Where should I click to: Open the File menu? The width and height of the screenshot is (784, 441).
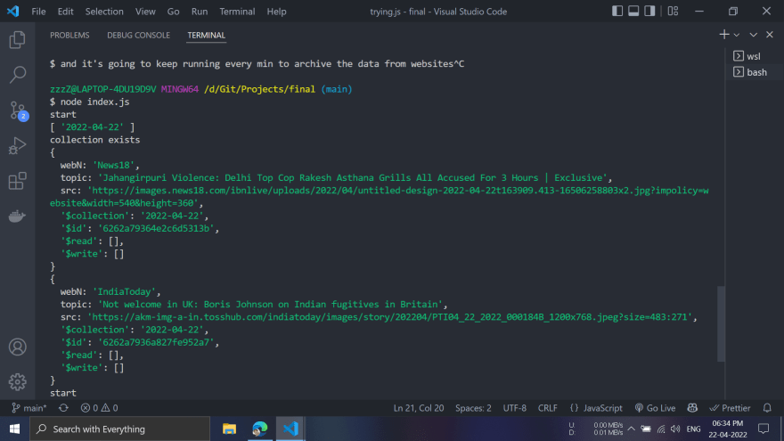point(38,11)
